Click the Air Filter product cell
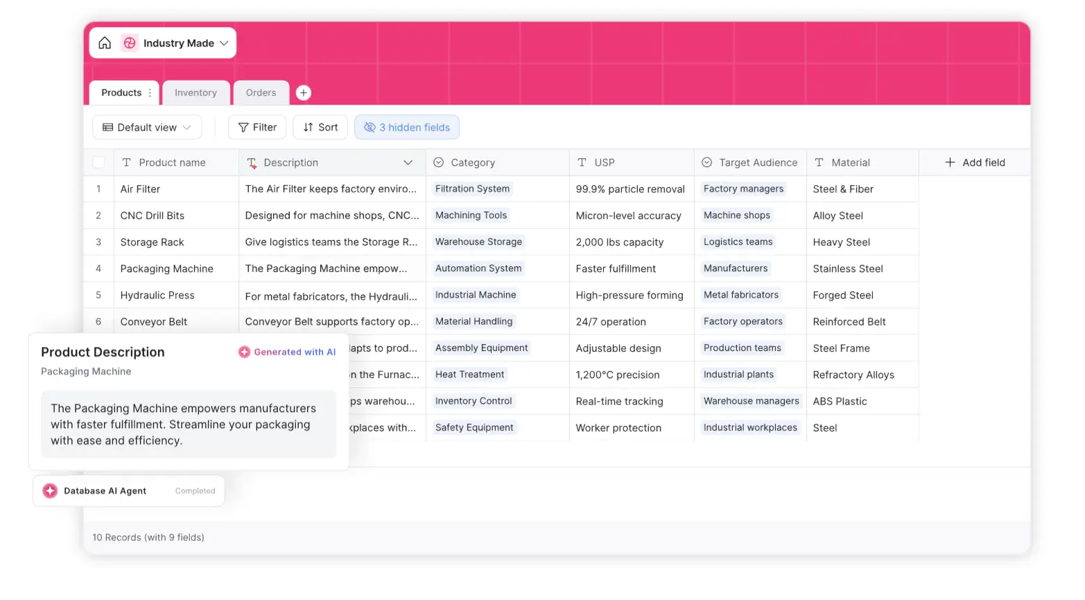The image size is (1085, 600). point(177,189)
